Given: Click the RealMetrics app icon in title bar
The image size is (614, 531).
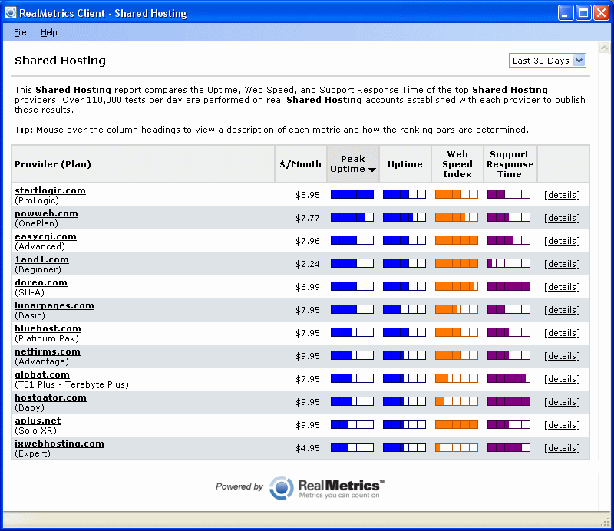Looking at the screenshot, I should click(x=11, y=12).
